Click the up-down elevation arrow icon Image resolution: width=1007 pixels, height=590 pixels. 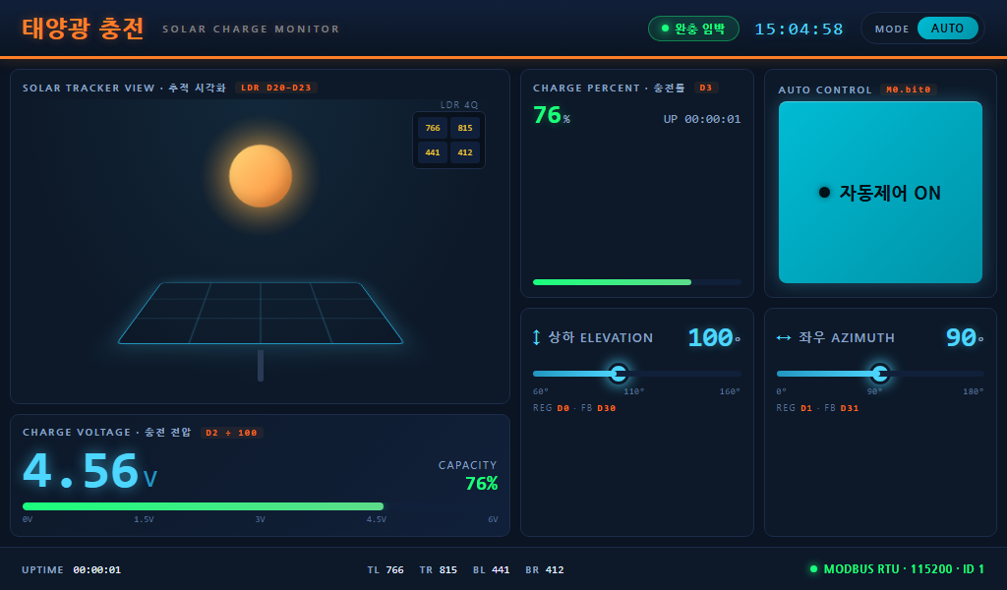(536, 337)
